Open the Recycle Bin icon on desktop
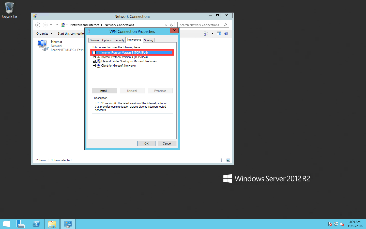Image resolution: width=366 pixels, height=229 pixels. pos(9,10)
